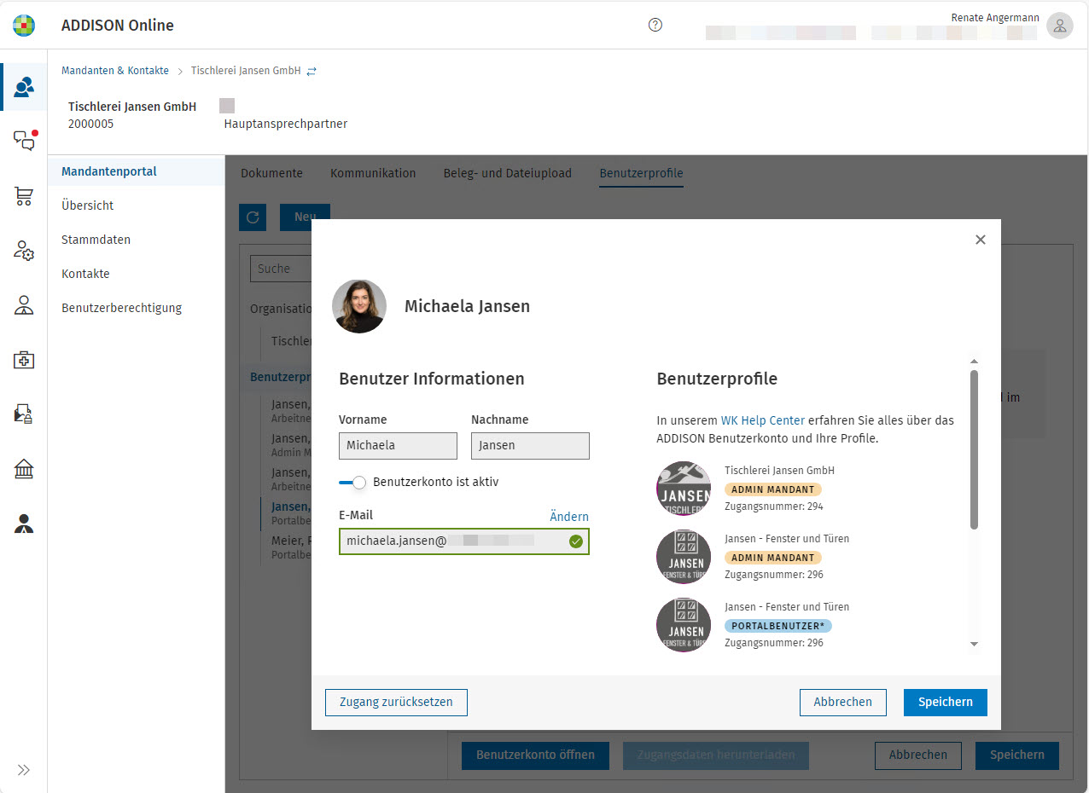Open the Renate Angermann account avatar
Viewport: 1089px width, 793px height.
click(1060, 26)
